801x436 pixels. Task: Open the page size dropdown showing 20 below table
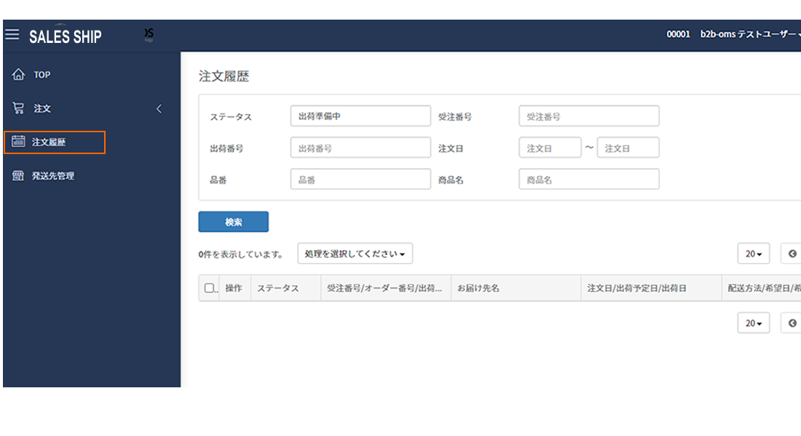tap(753, 323)
